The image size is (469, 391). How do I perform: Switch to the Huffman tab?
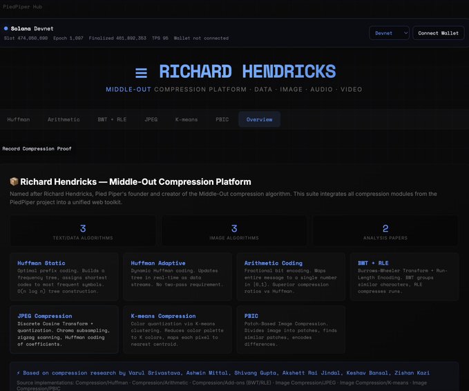point(19,119)
